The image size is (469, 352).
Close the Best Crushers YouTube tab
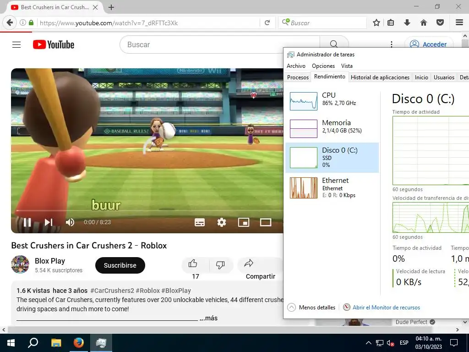pyautogui.click(x=95, y=7)
